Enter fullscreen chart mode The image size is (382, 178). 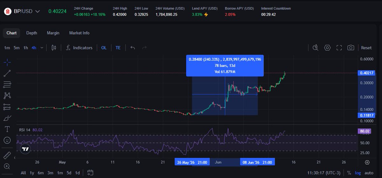click(x=339, y=48)
